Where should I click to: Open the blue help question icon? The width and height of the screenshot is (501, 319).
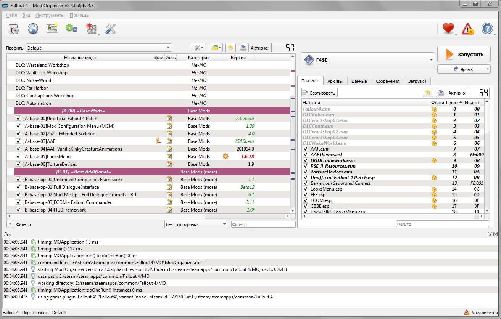point(487,29)
